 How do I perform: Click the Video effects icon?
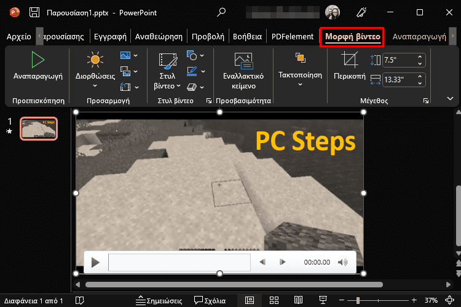point(192,87)
